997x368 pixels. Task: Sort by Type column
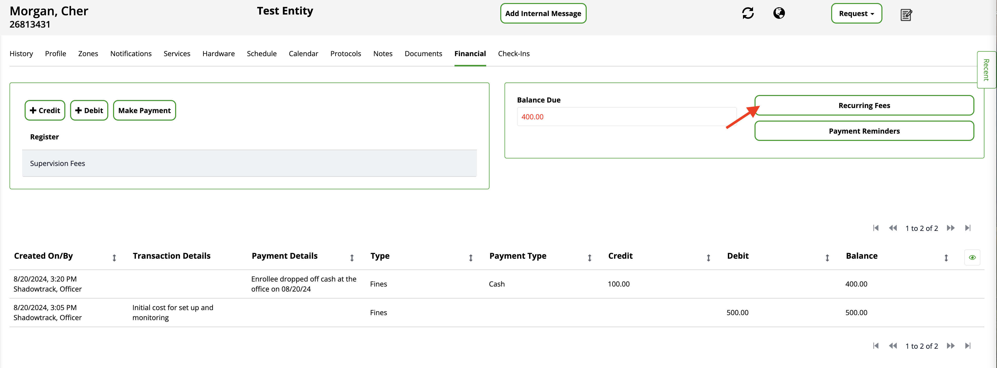point(471,257)
